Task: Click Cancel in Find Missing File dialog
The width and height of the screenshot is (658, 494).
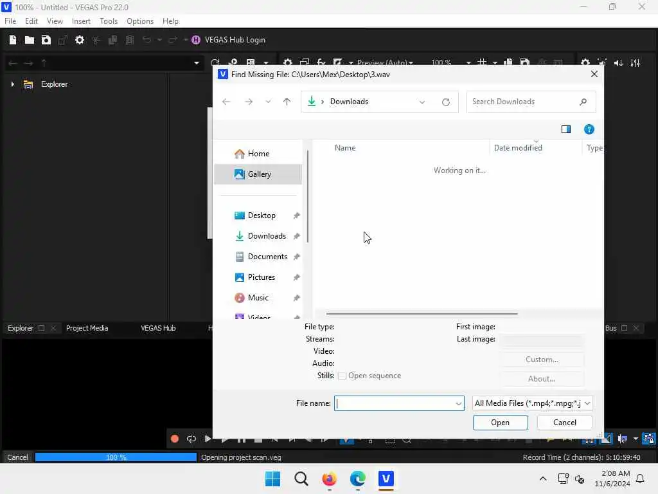Action: (564, 423)
